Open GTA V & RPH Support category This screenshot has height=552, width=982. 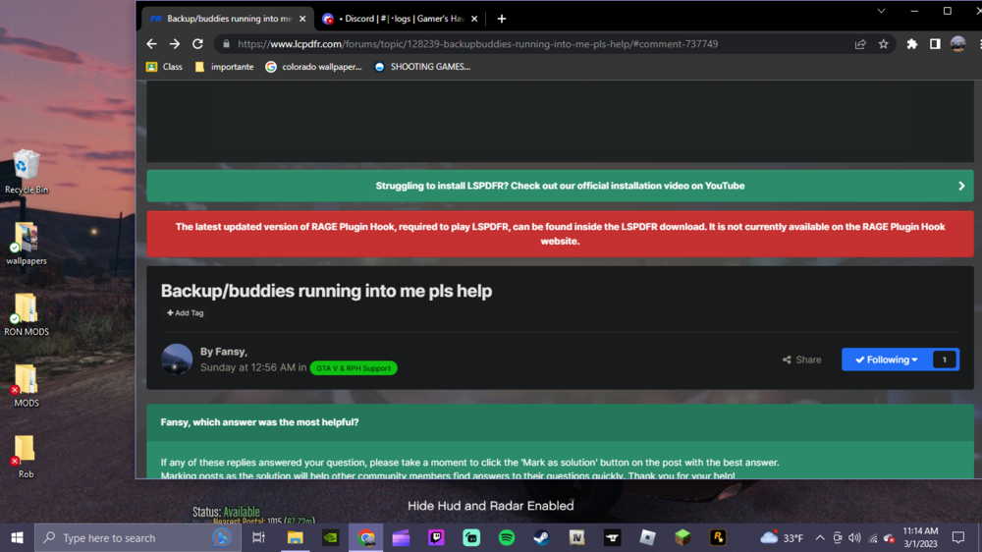(354, 367)
